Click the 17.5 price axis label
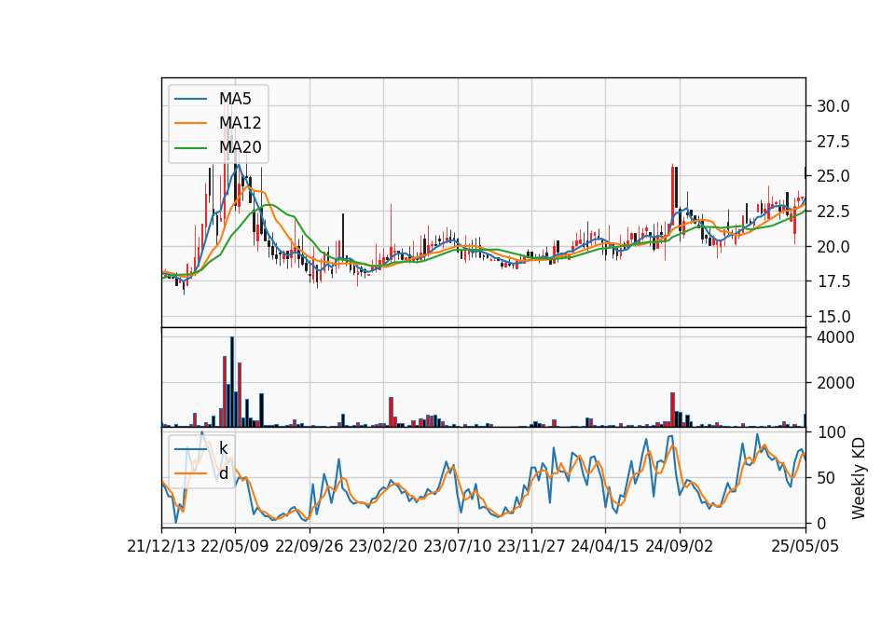The height and width of the screenshot is (643, 895). pos(833,281)
